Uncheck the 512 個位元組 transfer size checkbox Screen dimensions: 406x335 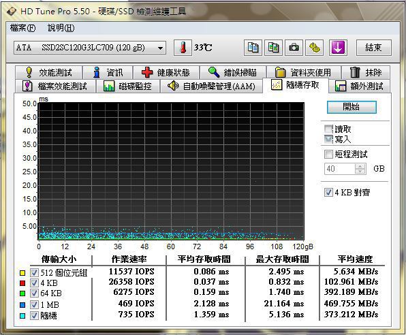click(x=34, y=272)
